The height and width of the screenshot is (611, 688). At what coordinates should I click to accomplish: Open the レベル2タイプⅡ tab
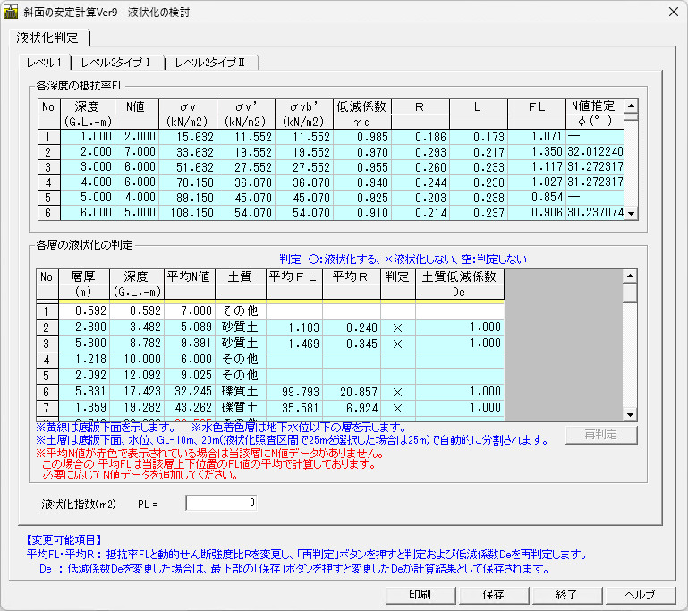click(216, 63)
